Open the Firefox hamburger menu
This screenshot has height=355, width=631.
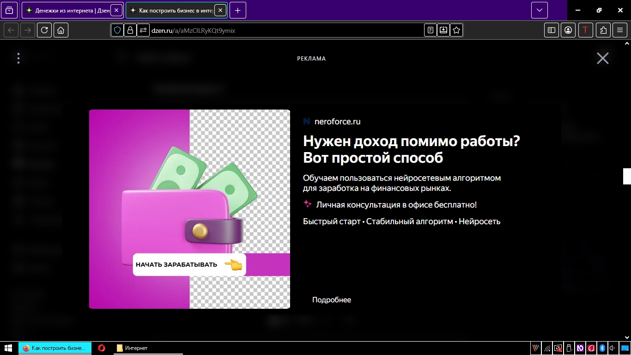620,30
